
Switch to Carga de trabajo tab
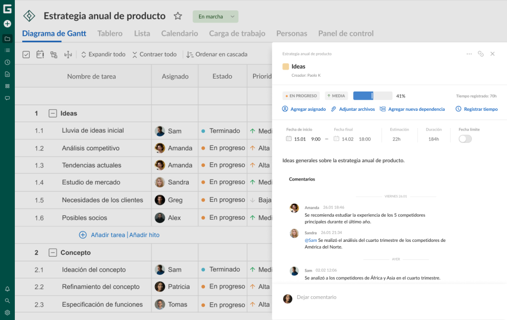237,34
